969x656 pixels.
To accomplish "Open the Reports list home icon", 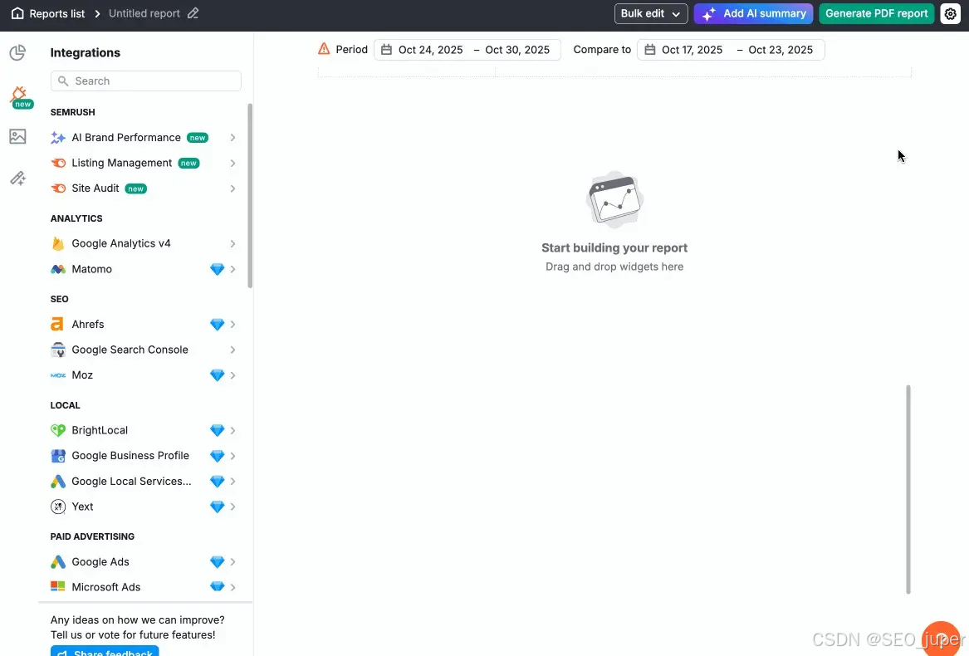I will (17, 13).
